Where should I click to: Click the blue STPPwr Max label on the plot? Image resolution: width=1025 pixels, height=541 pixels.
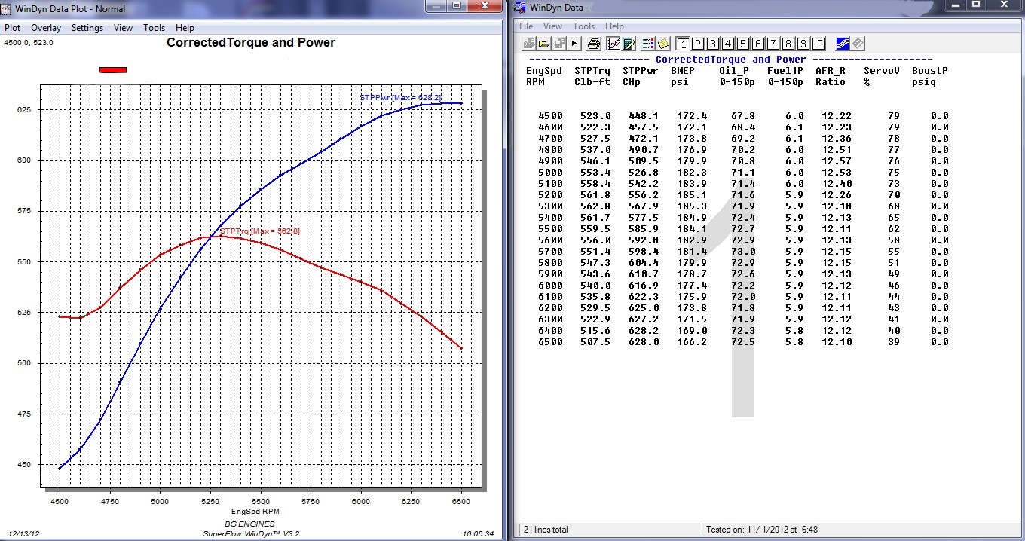tap(400, 98)
